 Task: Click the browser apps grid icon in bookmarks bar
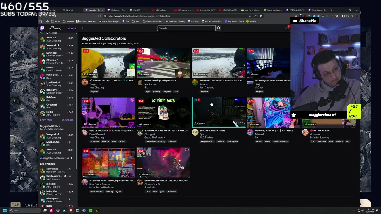tap(41, 21)
